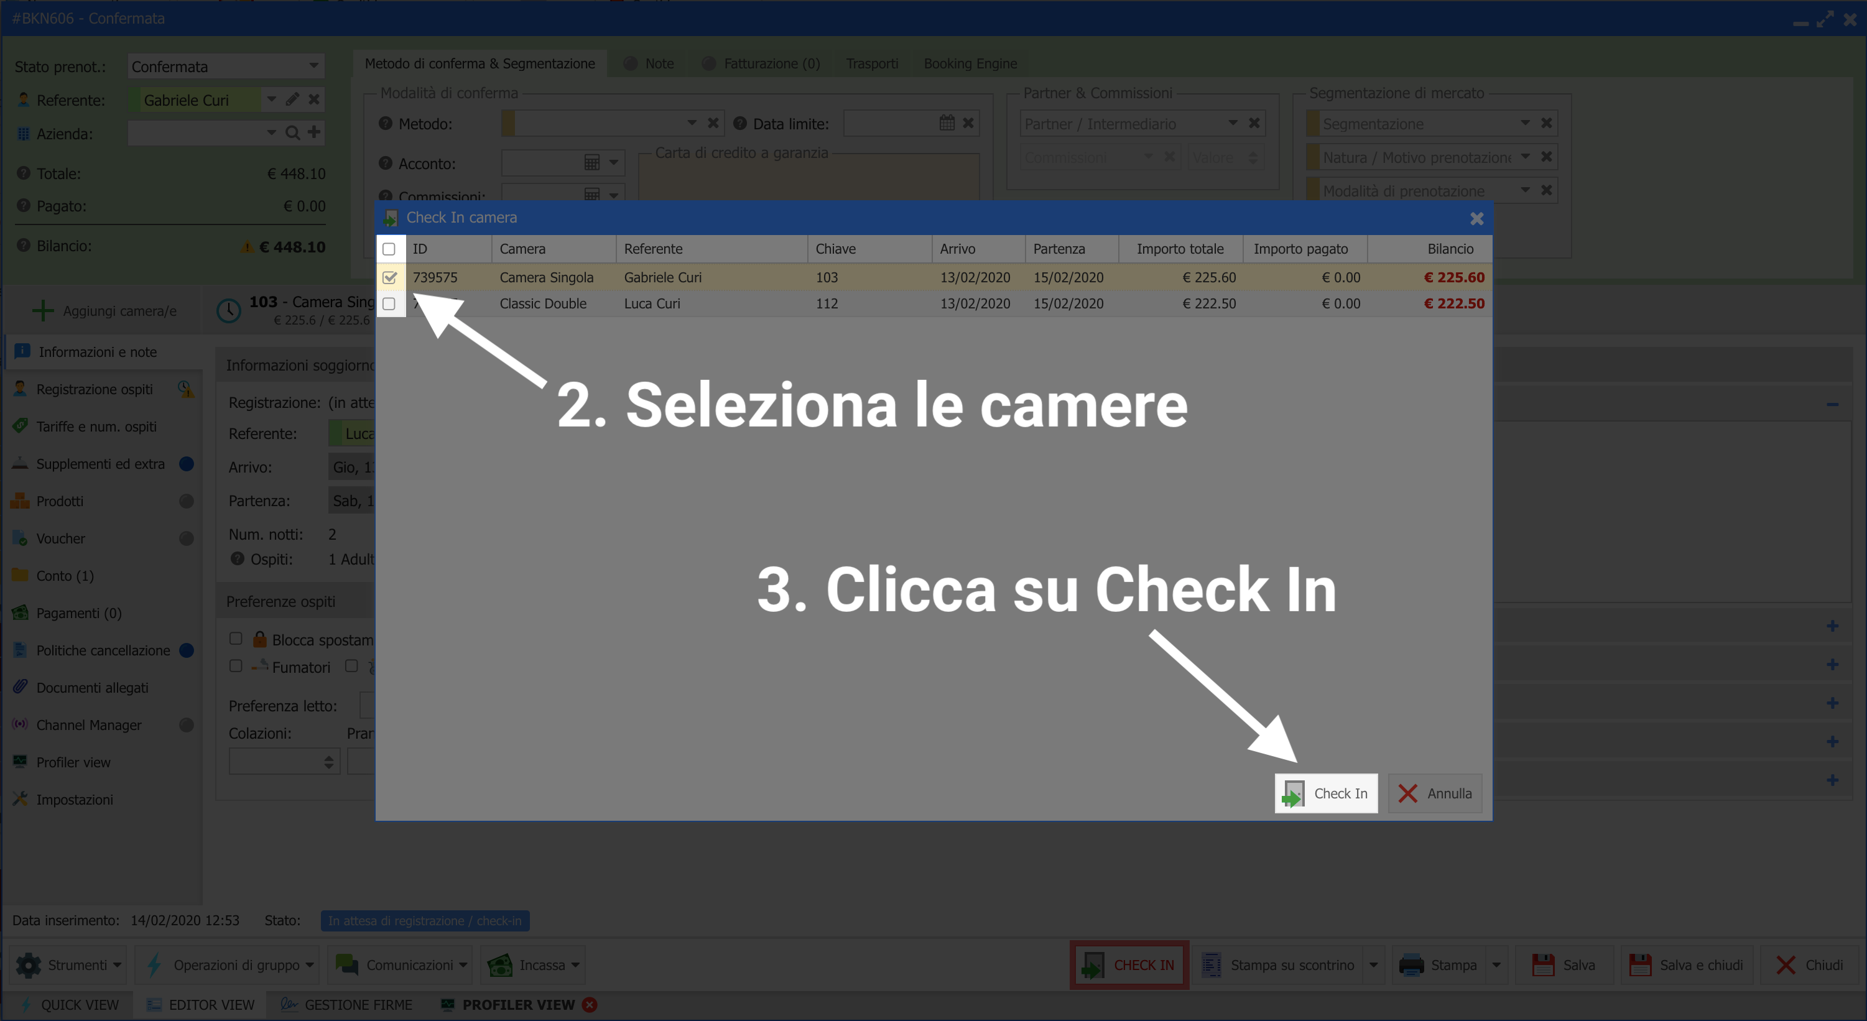Adjust Colazioni stepper arrows
This screenshot has height=1021, width=1867.
point(328,762)
